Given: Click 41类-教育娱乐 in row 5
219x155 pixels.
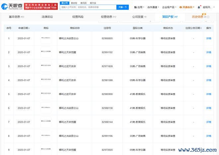Looking at the screenshot, I should [138, 94].
